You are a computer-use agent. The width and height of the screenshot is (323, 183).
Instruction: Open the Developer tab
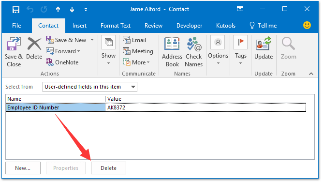click(190, 26)
